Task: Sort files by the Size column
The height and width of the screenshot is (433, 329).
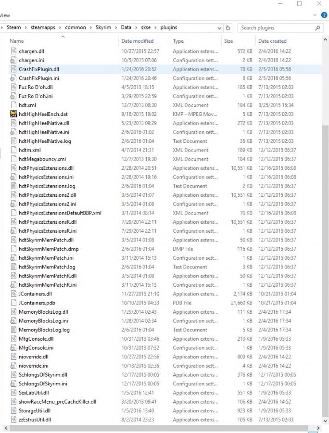Action: coord(228,41)
